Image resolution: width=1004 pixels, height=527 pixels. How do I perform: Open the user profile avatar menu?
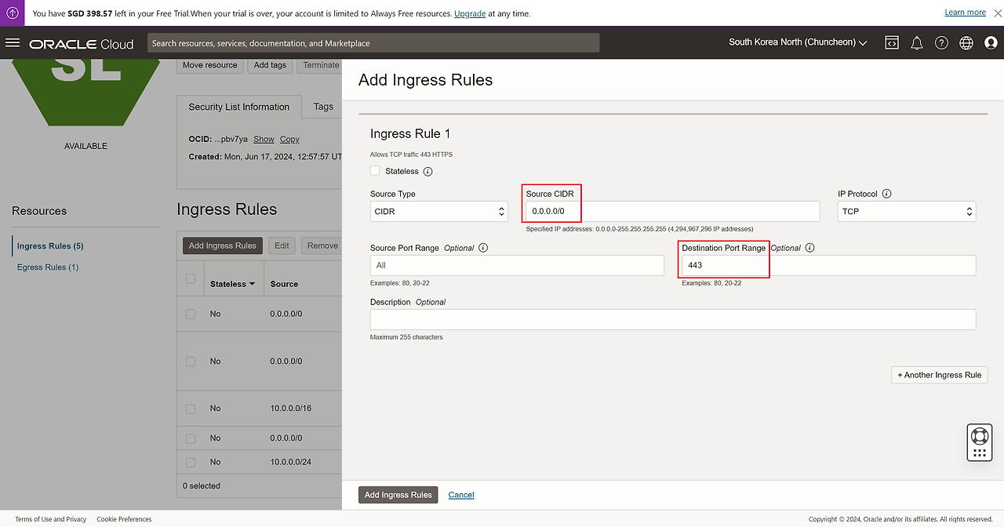(x=991, y=43)
